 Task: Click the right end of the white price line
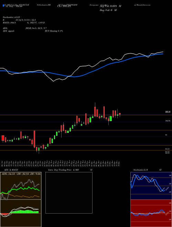click(x=163, y=52)
